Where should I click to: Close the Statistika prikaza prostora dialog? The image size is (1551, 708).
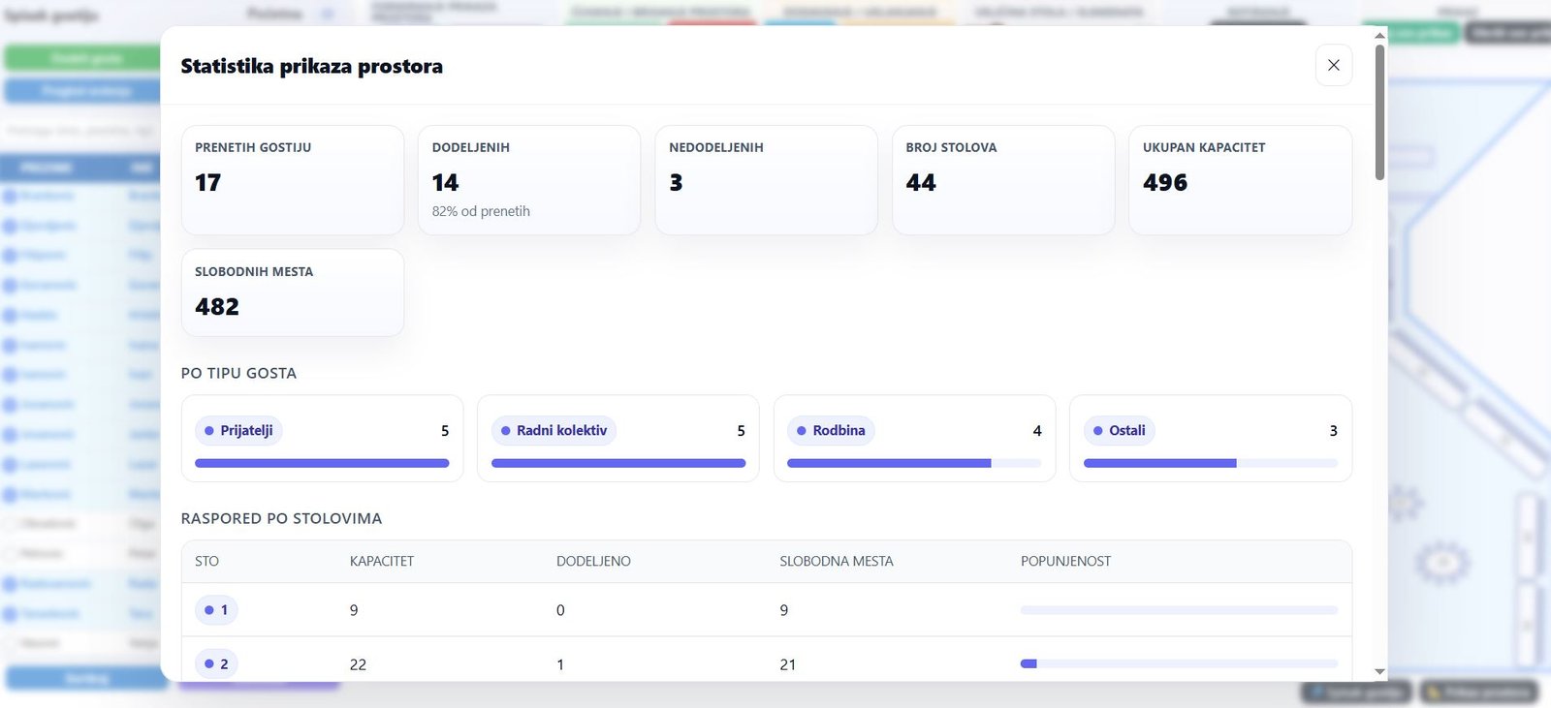pyautogui.click(x=1333, y=65)
